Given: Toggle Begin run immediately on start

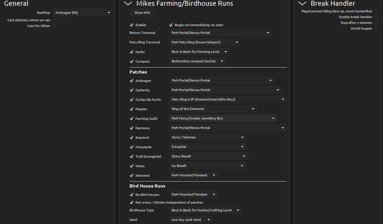Looking at the screenshot, I should (171, 25).
